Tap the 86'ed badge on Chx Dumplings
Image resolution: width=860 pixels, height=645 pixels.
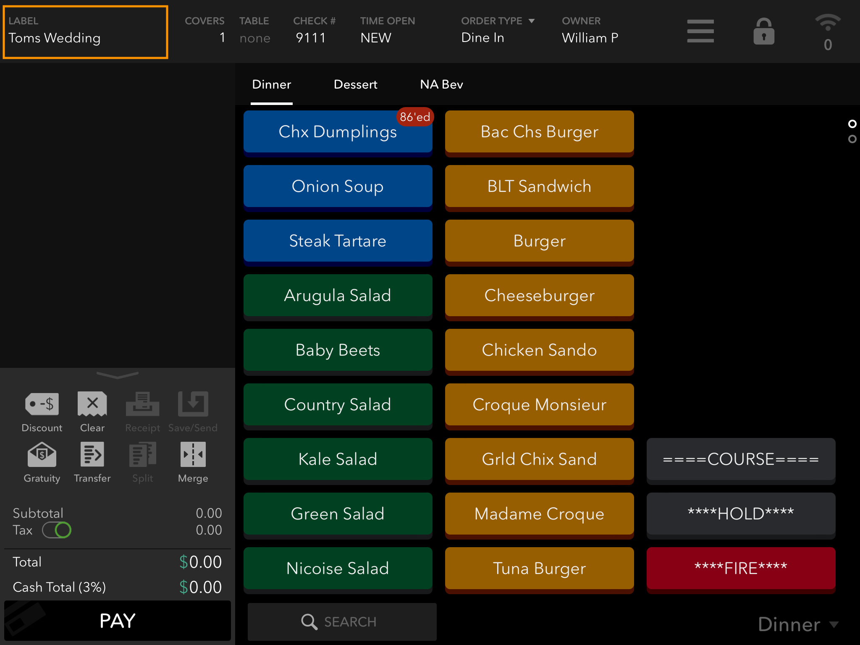[x=415, y=117]
